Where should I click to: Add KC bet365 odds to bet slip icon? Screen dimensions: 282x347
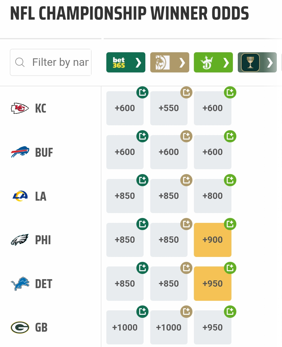click(142, 93)
